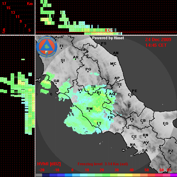177x177 pixels.
Task: Click the '5' km height axis label
Action: click(29, 30)
